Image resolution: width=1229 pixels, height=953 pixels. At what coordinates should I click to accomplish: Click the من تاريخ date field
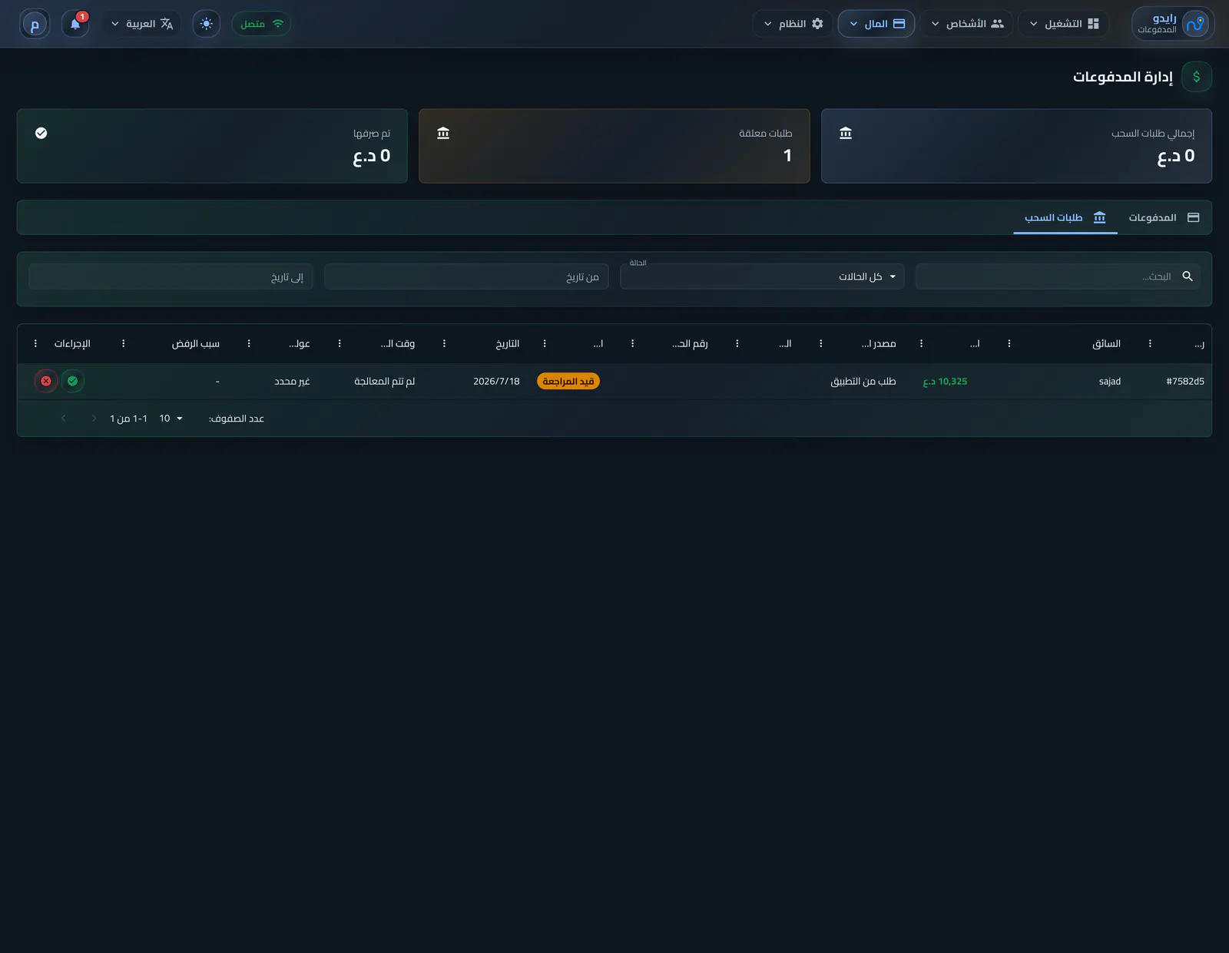point(466,276)
